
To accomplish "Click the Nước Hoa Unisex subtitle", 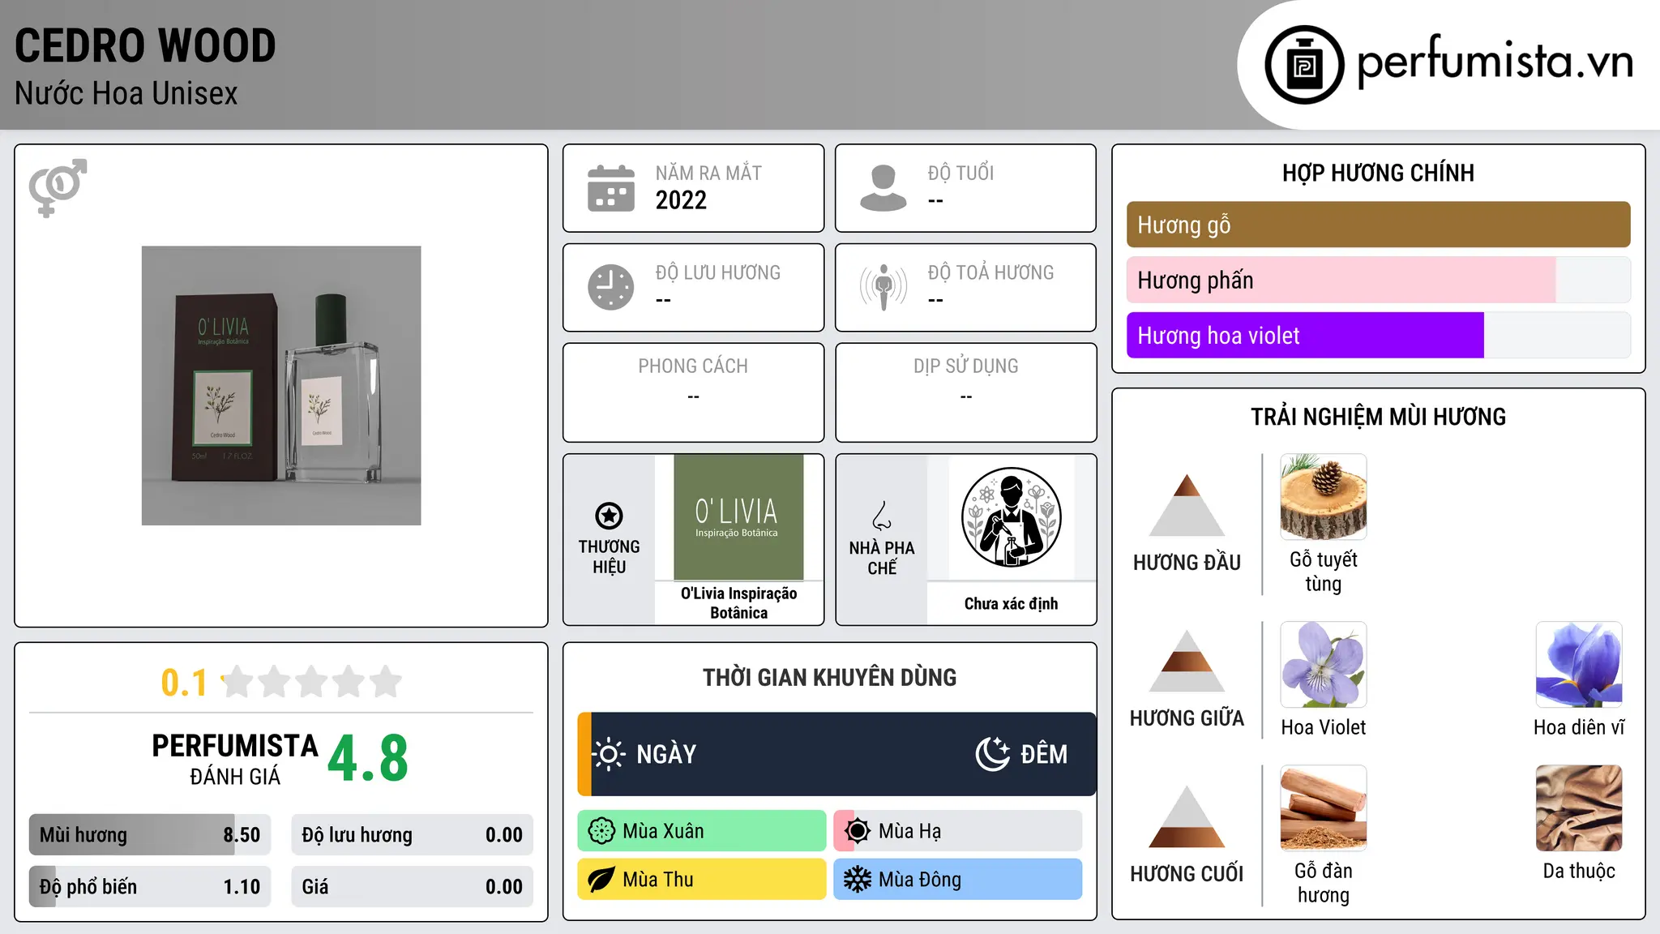I will (126, 94).
